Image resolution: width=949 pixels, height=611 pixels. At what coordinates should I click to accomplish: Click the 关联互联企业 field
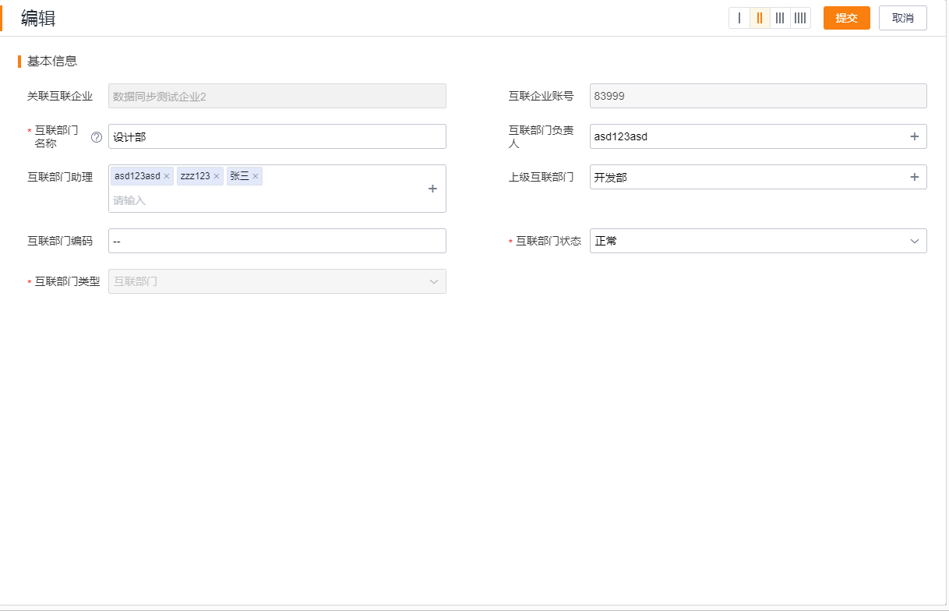point(277,96)
